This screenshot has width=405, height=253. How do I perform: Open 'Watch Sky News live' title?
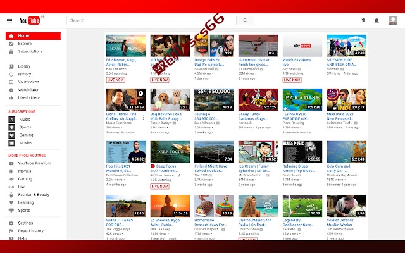(x=297, y=62)
